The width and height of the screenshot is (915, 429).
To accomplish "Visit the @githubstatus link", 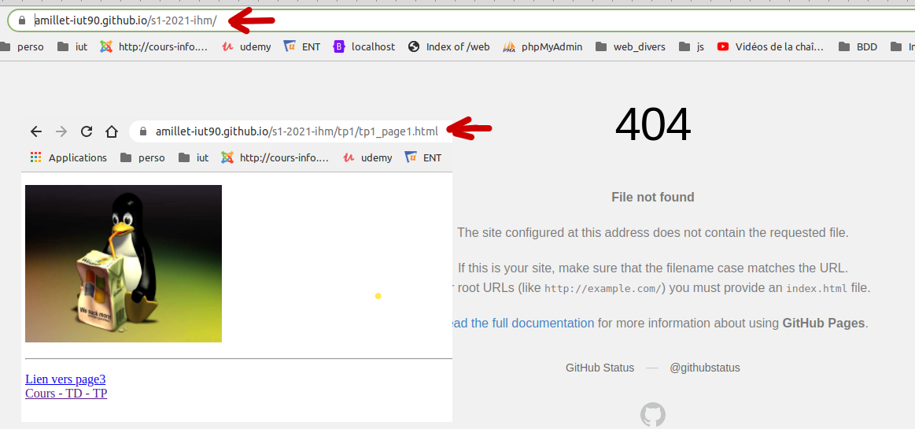I will point(704,368).
